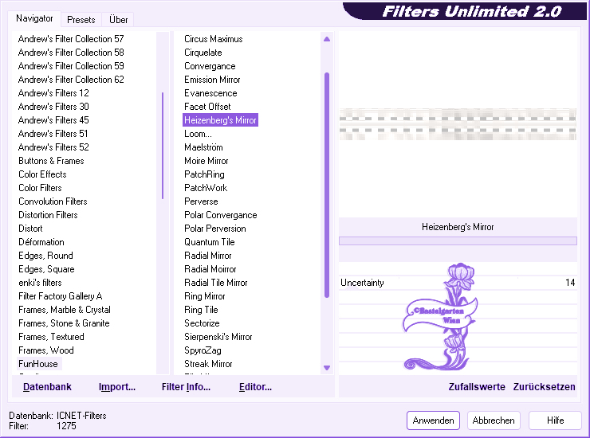Choose the PatchRing filter
The width and height of the screenshot is (590, 438).
(x=204, y=174)
